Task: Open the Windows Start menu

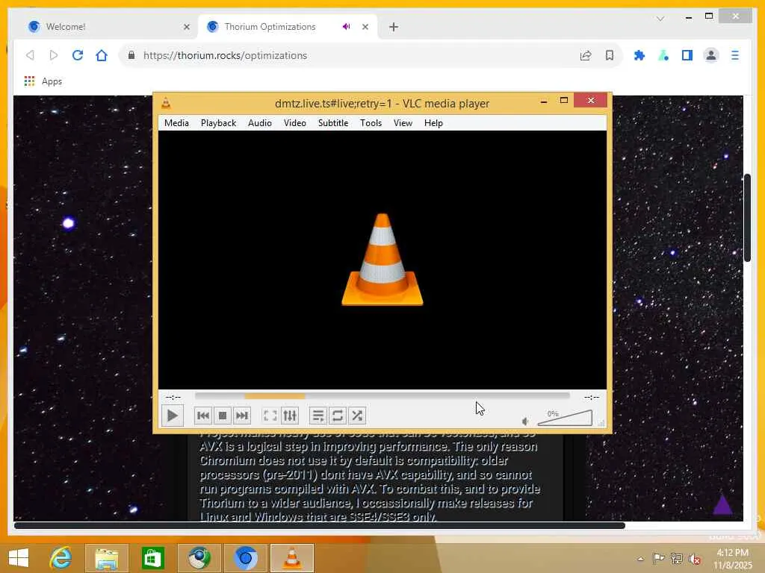Action: 19,558
